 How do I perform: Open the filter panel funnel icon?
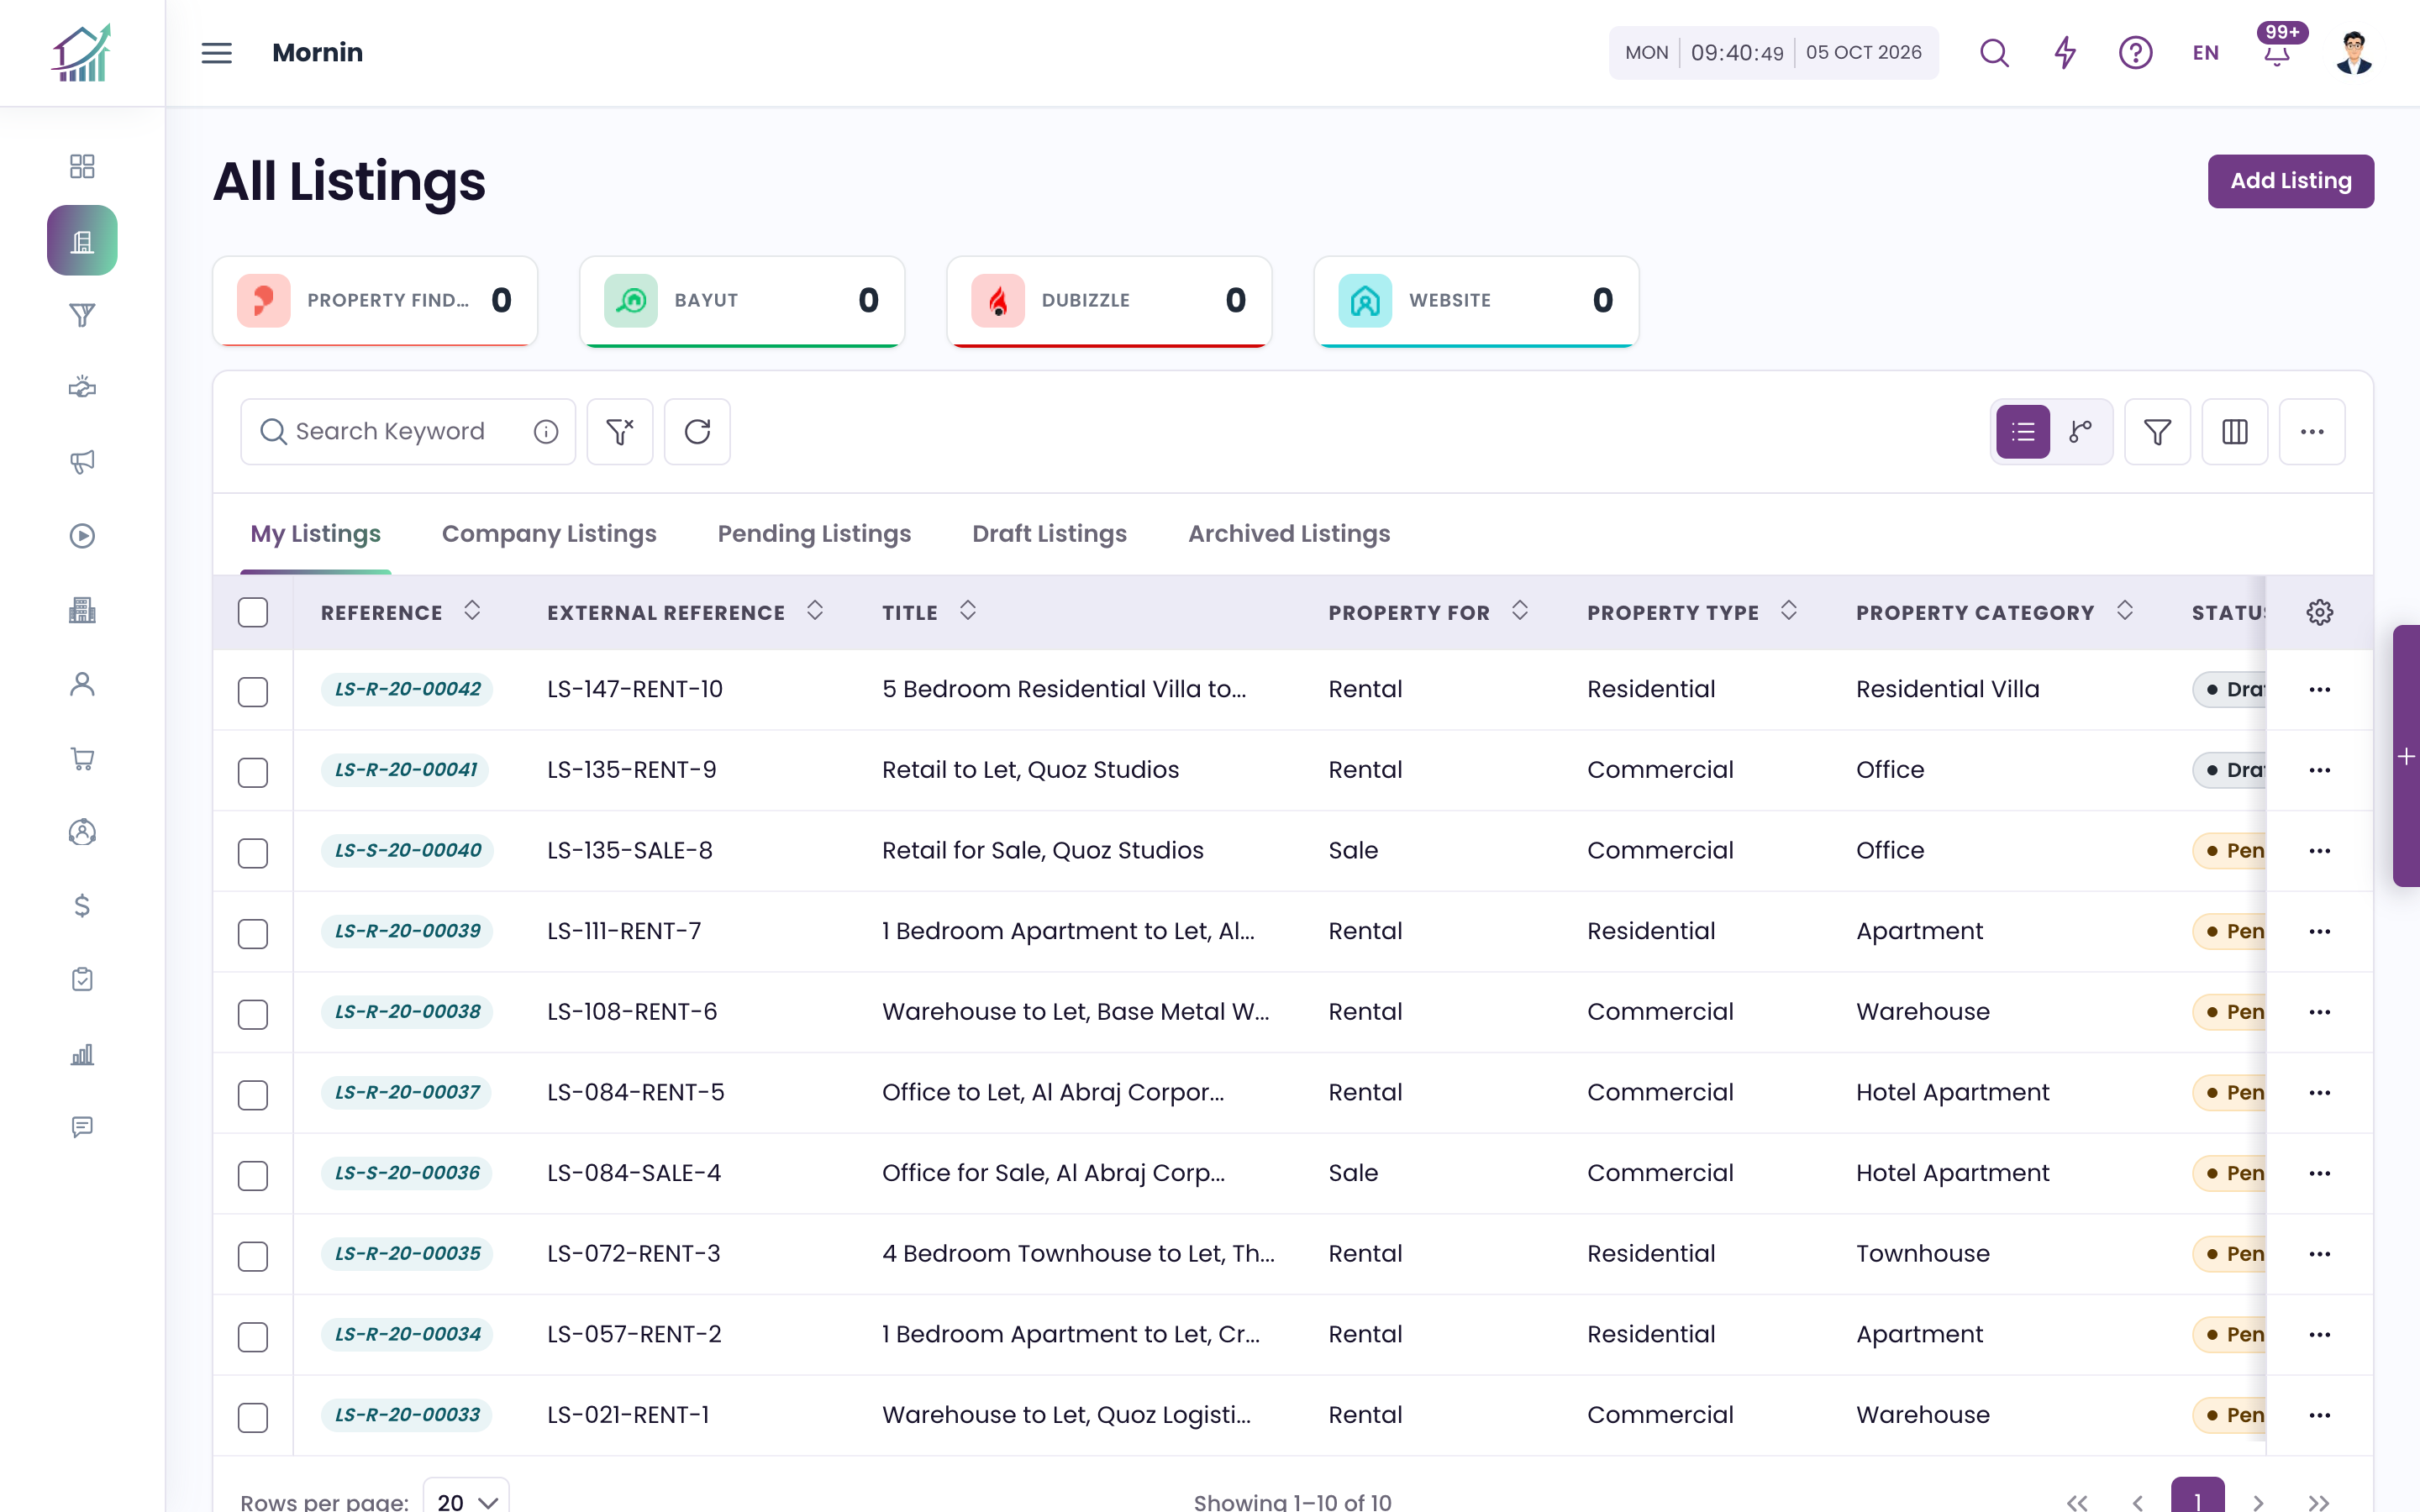pyautogui.click(x=2157, y=432)
